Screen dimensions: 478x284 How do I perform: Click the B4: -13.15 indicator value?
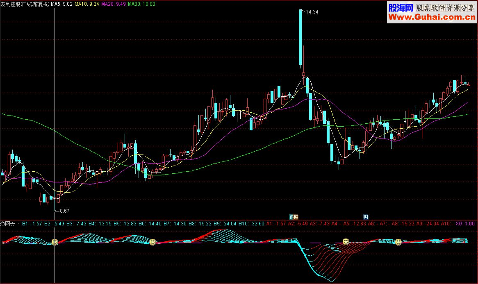click(x=100, y=224)
